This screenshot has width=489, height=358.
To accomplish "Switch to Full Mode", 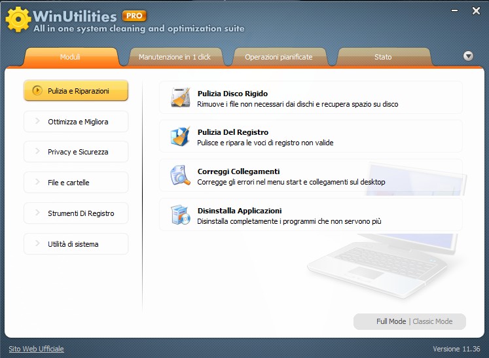I will click(391, 321).
